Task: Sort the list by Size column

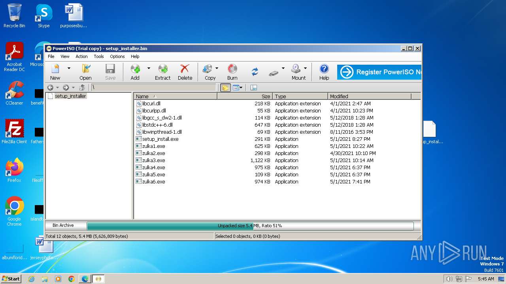Action: click(x=245, y=96)
